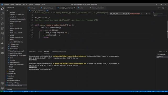Screen dimensions: 168x95
Task: Close the user_id_to_username.py tab
Action: click(x=75, y=8)
